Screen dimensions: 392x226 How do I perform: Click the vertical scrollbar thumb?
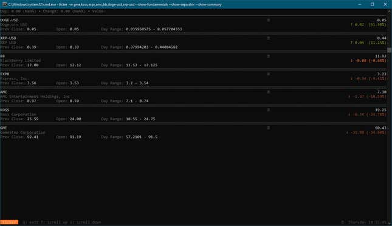[x=390, y=50]
